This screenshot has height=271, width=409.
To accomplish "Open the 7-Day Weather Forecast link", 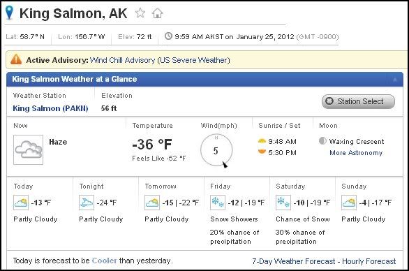I will click(x=293, y=261).
